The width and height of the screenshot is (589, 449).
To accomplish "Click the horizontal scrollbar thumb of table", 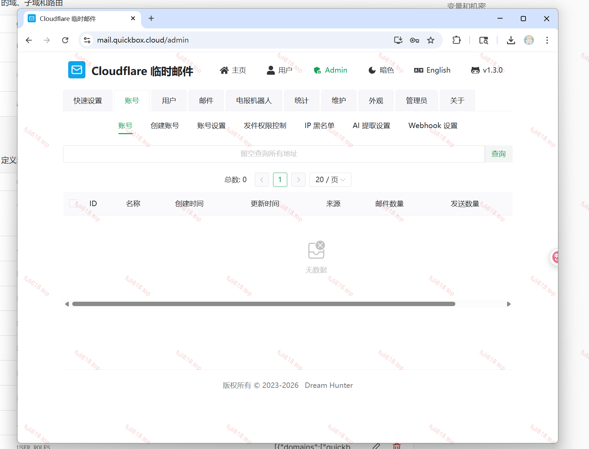I will [264, 304].
